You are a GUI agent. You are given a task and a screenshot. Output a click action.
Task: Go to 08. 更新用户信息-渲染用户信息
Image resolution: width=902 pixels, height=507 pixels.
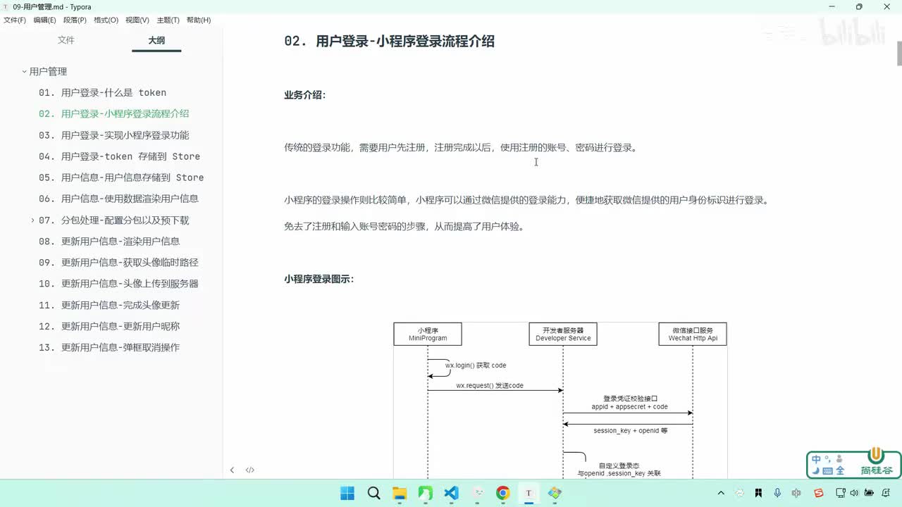pos(109,242)
